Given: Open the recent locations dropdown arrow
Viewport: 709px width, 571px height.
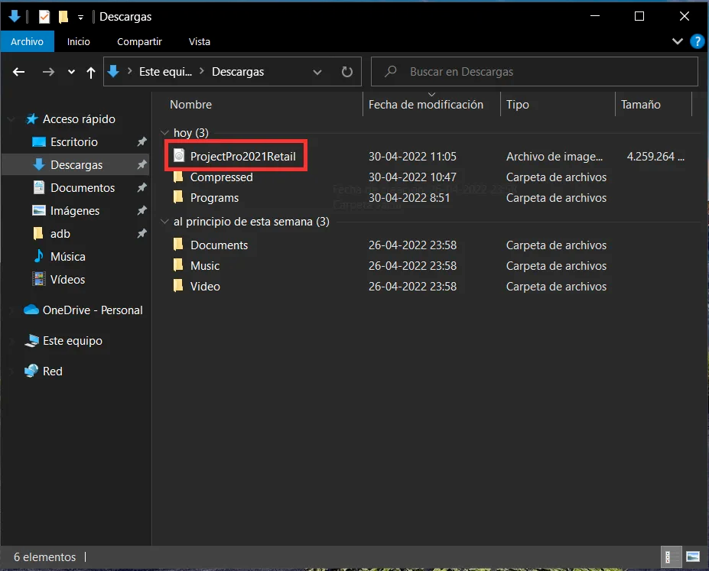Looking at the screenshot, I should [71, 72].
